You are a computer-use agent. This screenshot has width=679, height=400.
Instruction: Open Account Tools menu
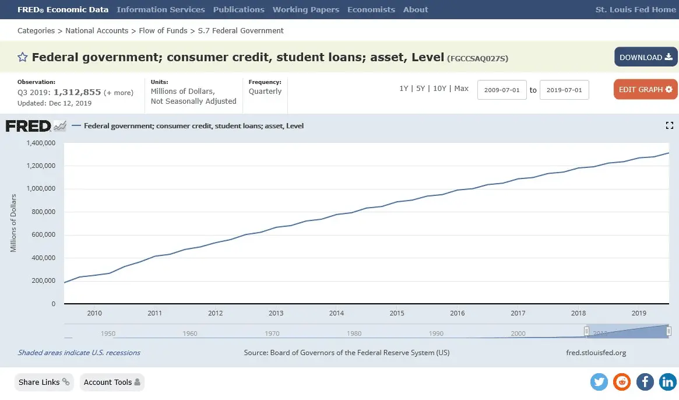click(x=112, y=382)
